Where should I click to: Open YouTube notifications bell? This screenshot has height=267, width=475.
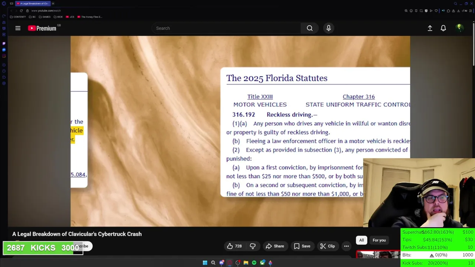click(443, 28)
